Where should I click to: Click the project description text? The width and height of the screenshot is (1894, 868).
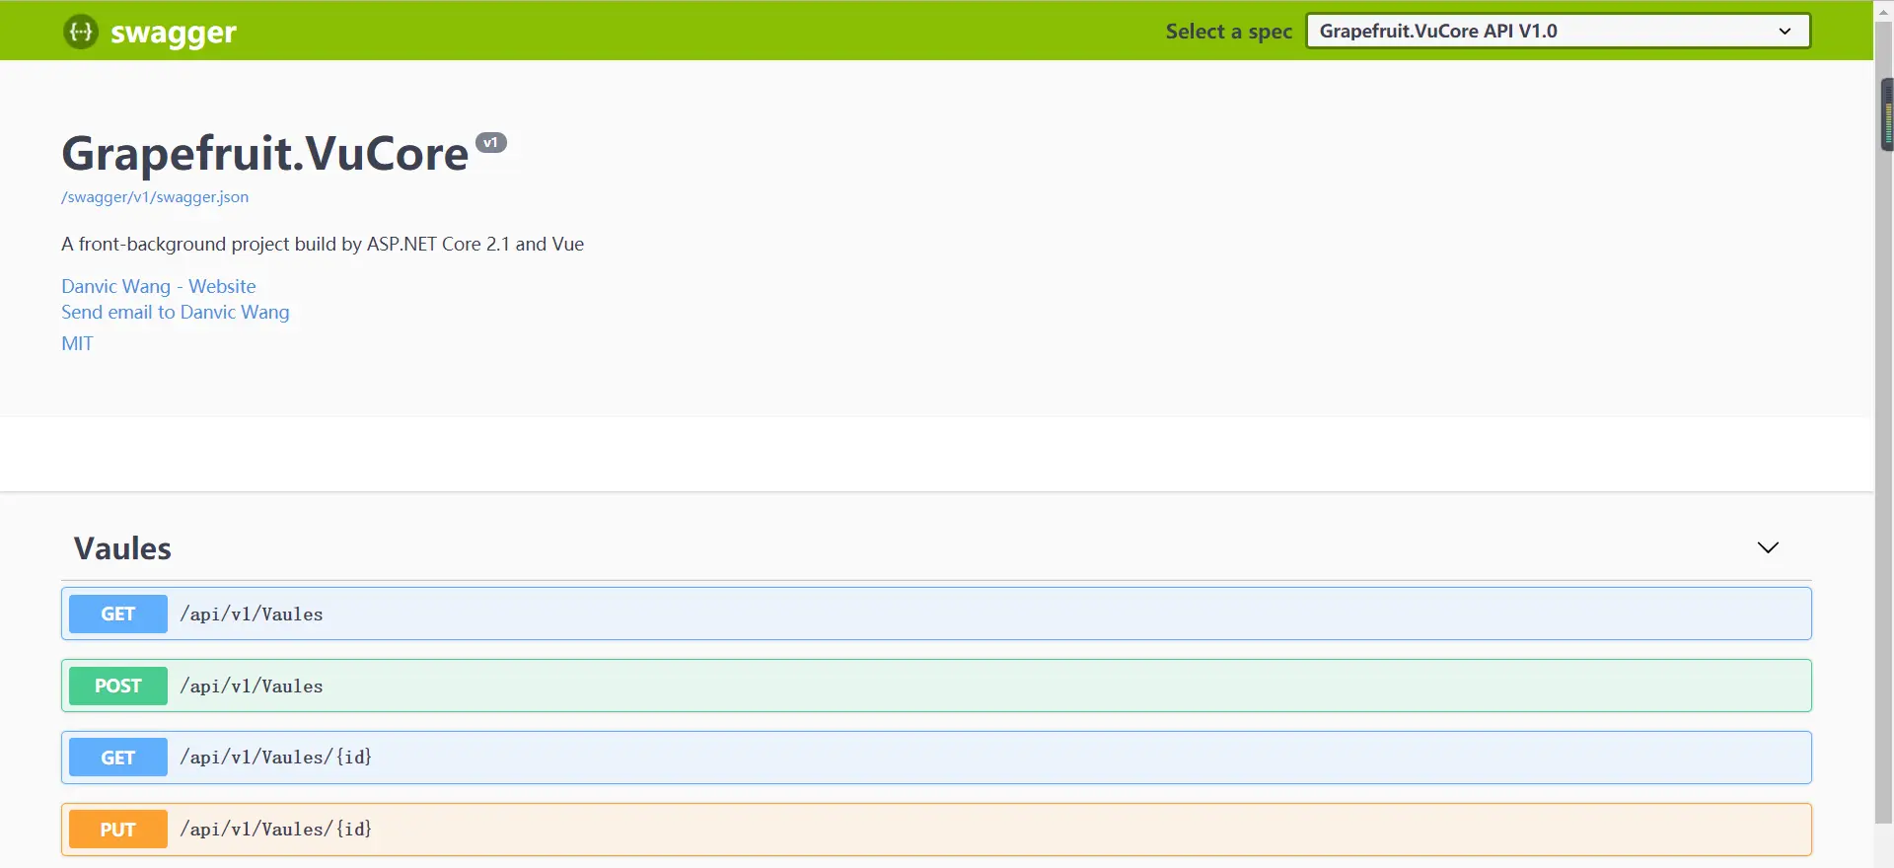(323, 244)
